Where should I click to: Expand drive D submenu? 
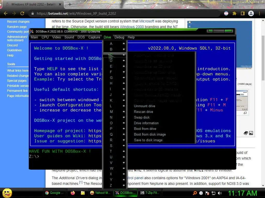point(115,61)
